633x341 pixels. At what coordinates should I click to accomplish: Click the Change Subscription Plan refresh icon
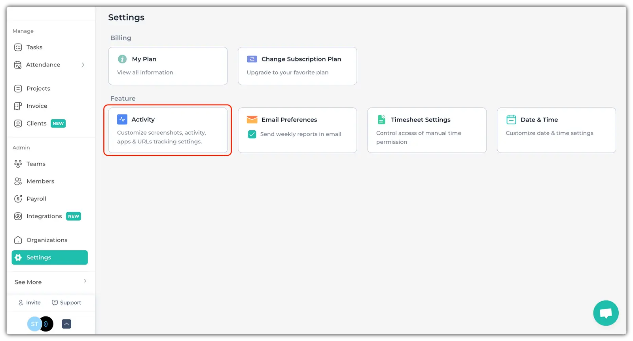(x=252, y=59)
